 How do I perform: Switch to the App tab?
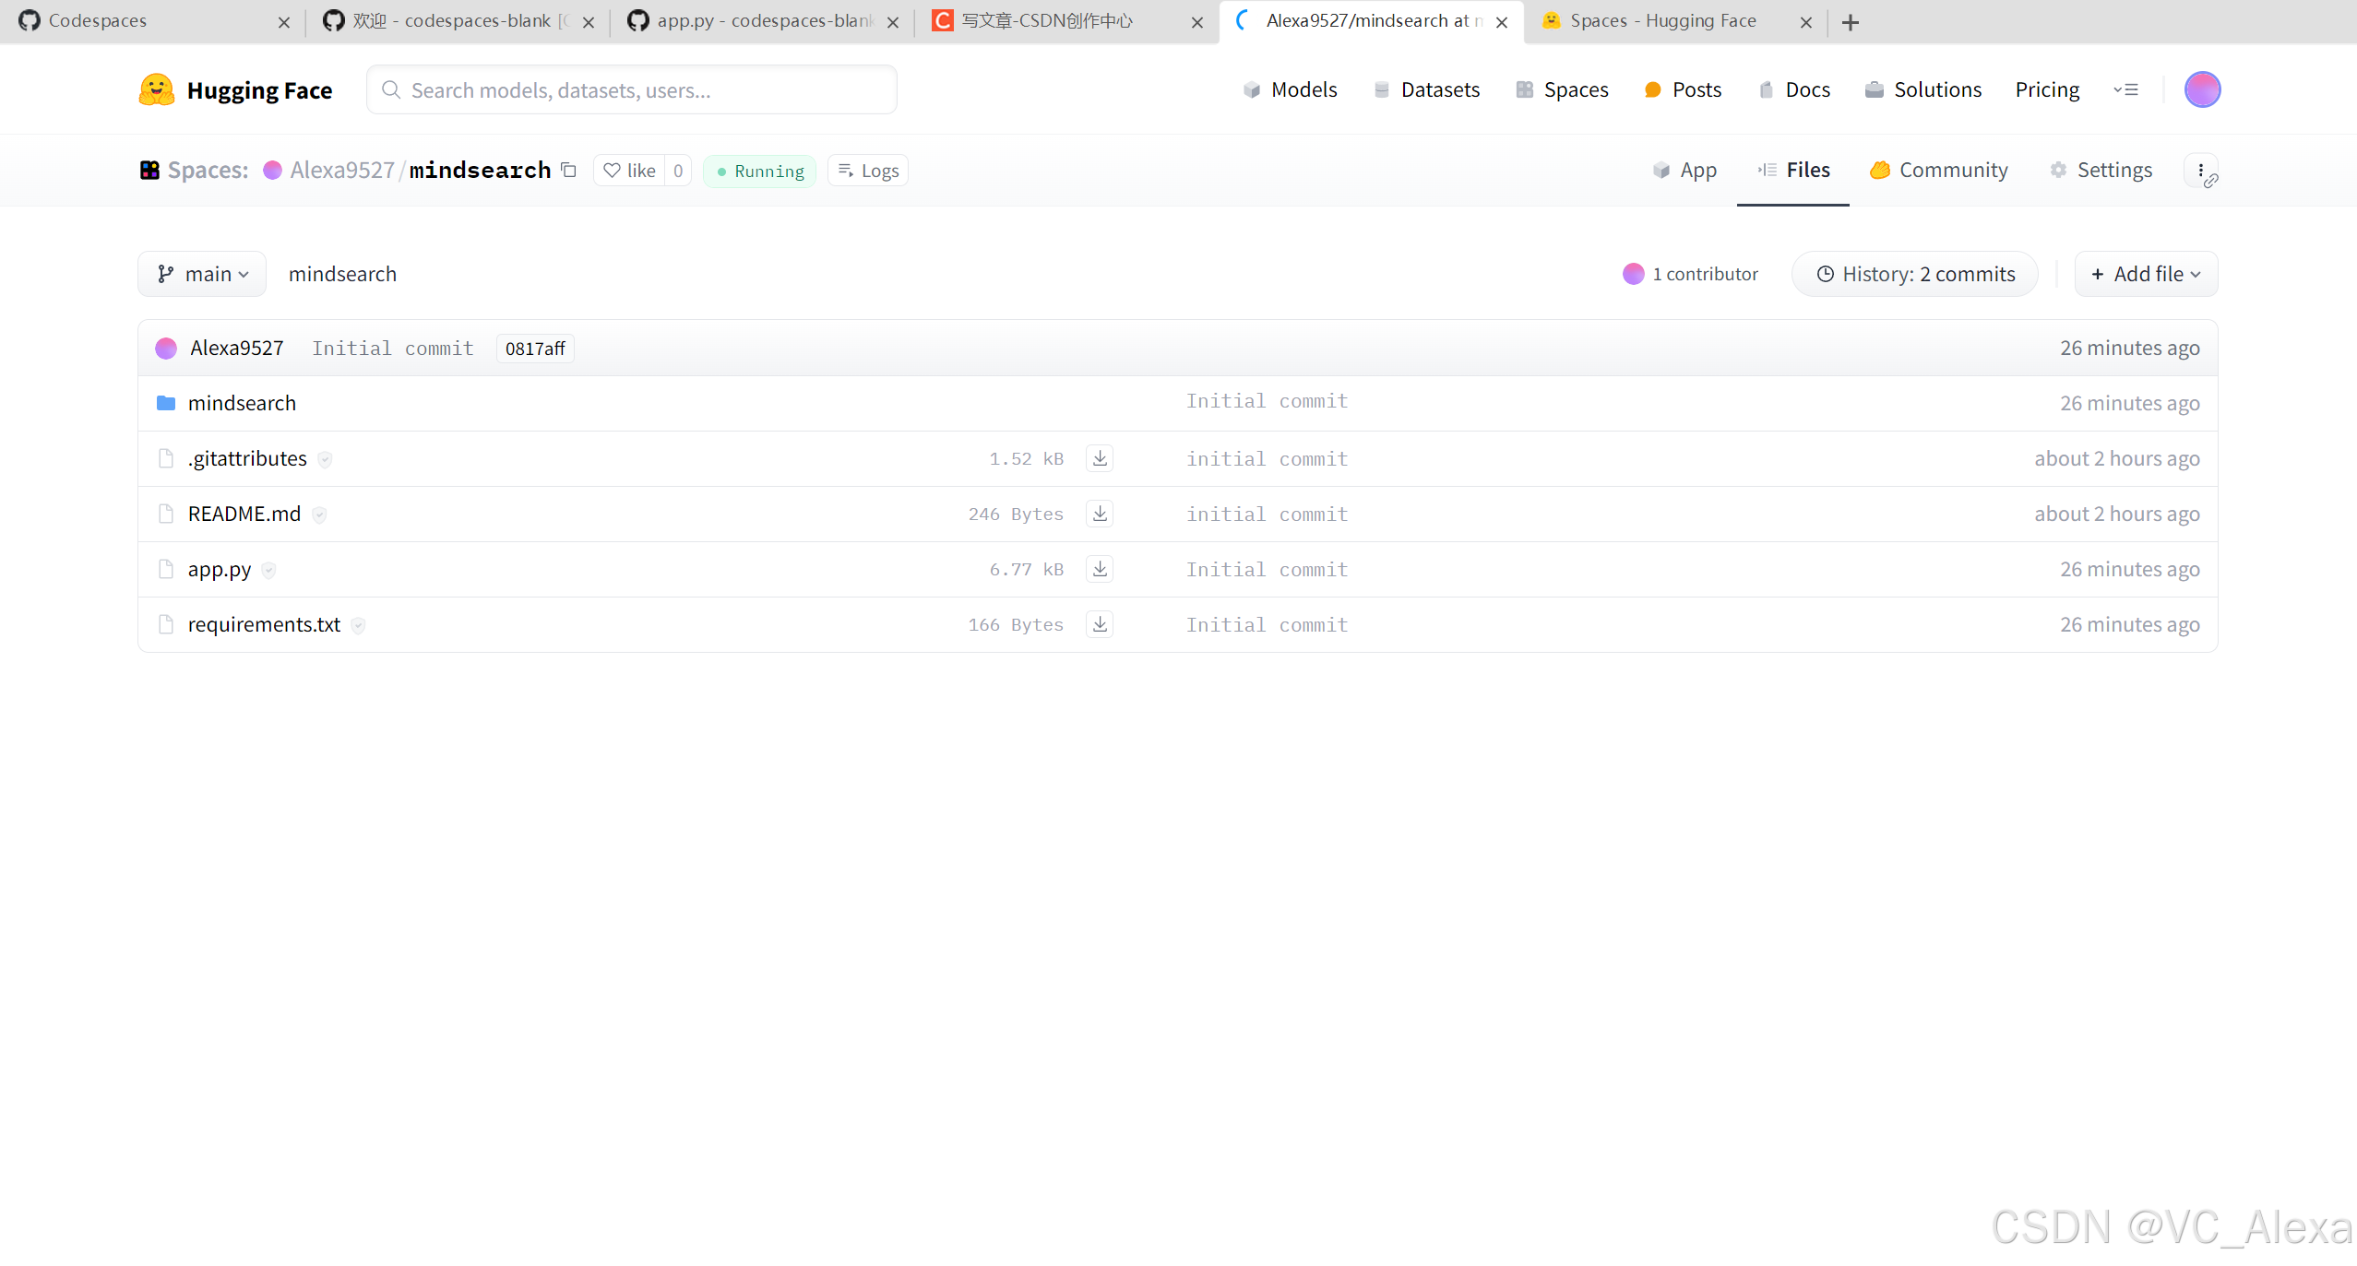point(1684,170)
